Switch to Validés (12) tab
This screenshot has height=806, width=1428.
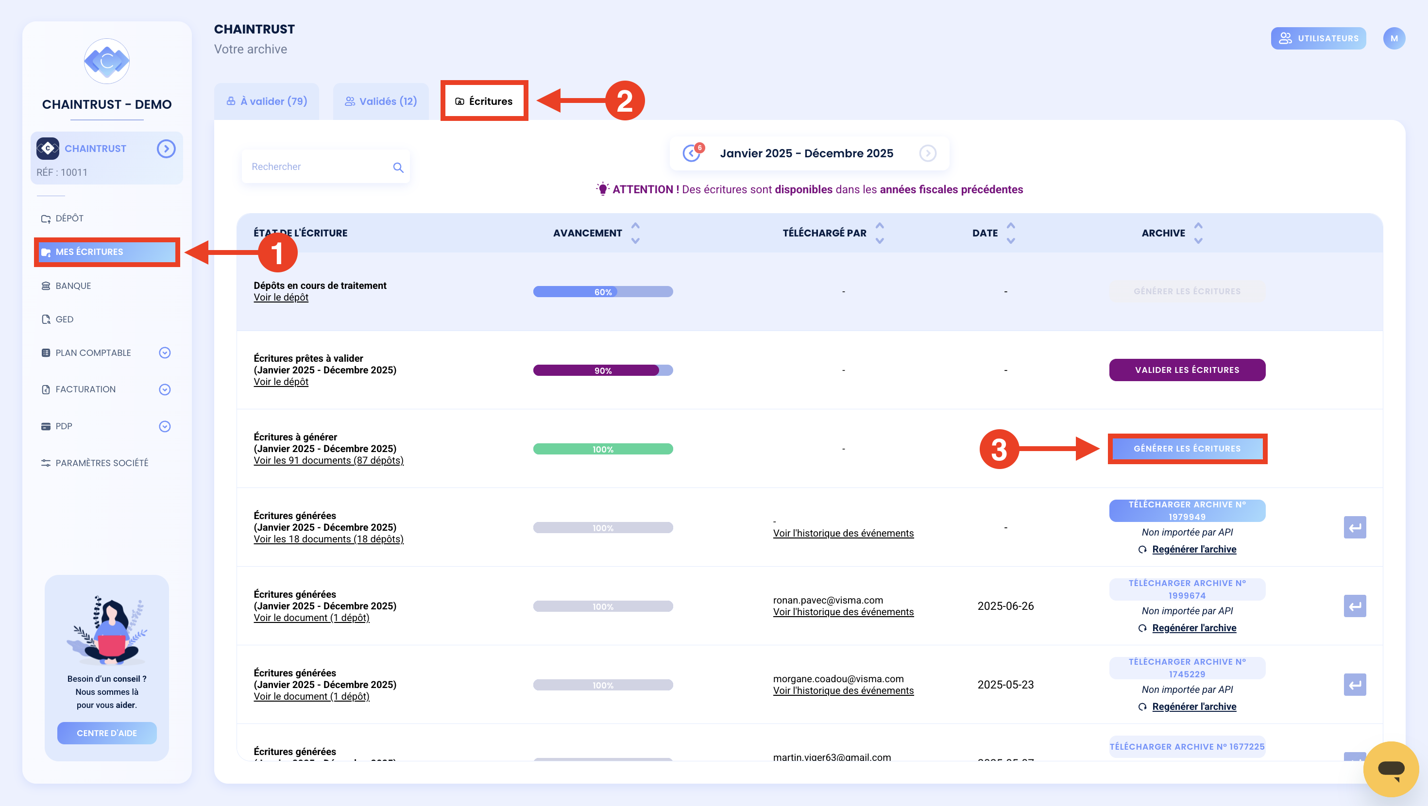point(381,101)
